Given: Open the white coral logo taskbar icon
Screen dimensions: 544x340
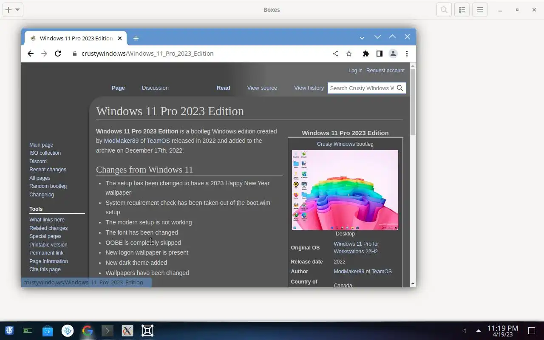Looking at the screenshot, I should (x=68, y=331).
